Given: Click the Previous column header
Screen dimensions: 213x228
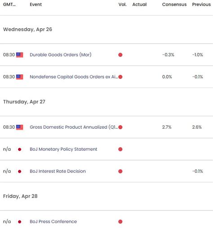Looking at the screenshot, I should pos(201,4).
